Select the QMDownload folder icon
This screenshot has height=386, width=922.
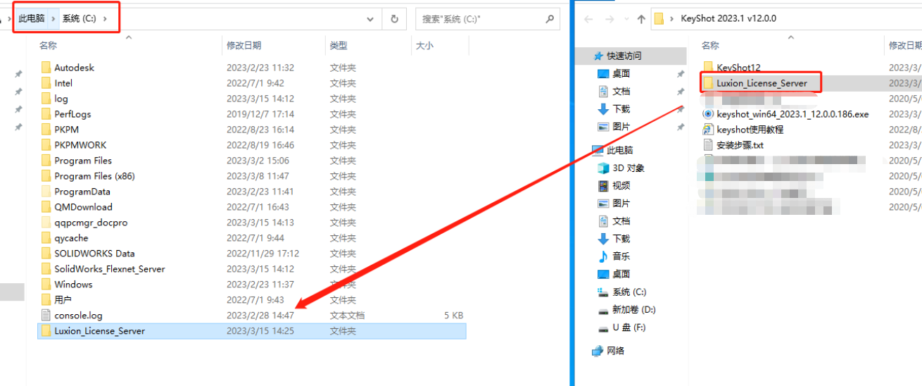click(46, 207)
